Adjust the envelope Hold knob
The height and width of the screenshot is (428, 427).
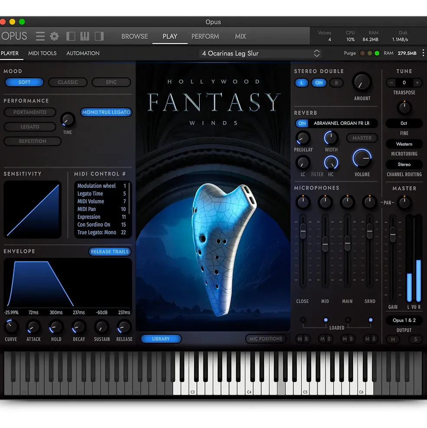[x=56, y=327]
